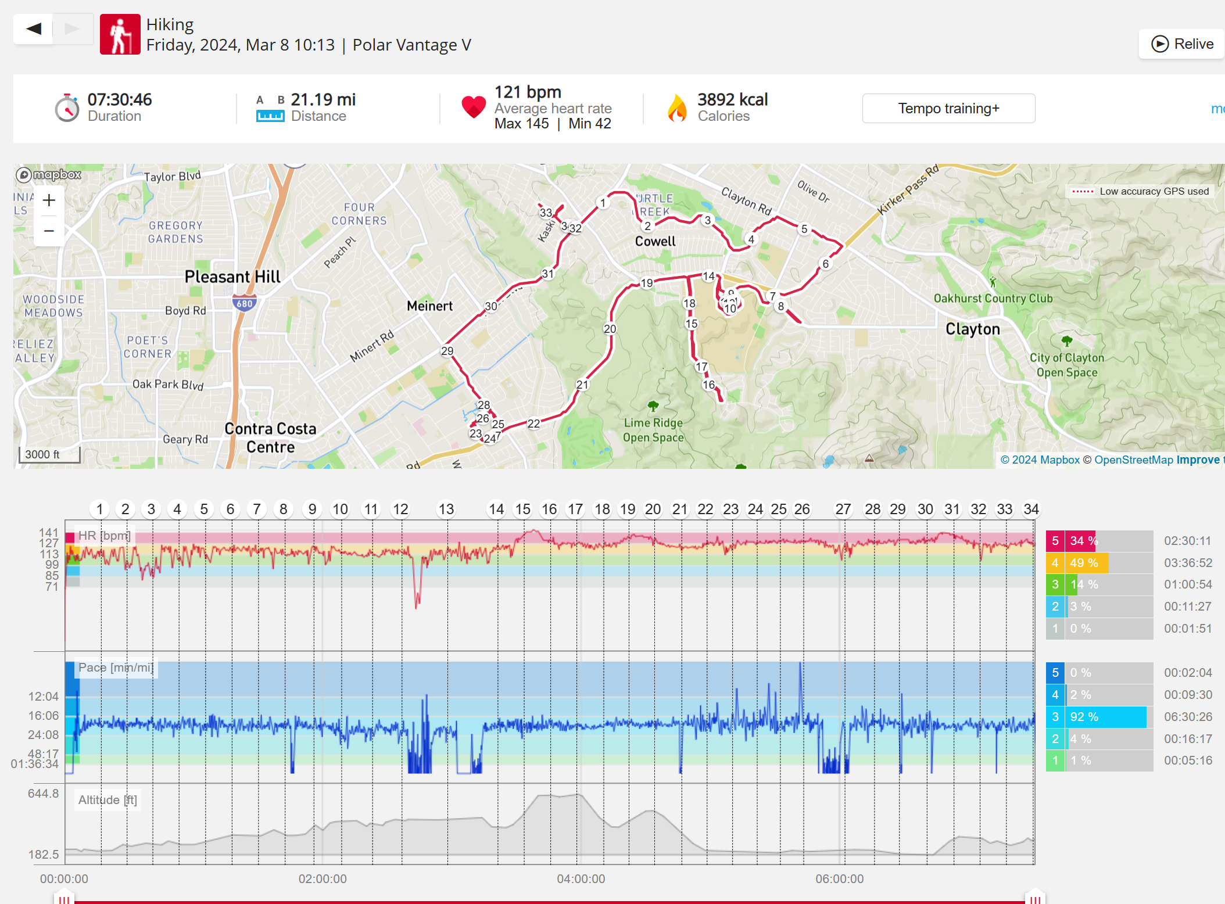Image resolution: width=1225 pixels, height=904 pixels.
Task: Zoom in on the map
Action: [49, 200]
